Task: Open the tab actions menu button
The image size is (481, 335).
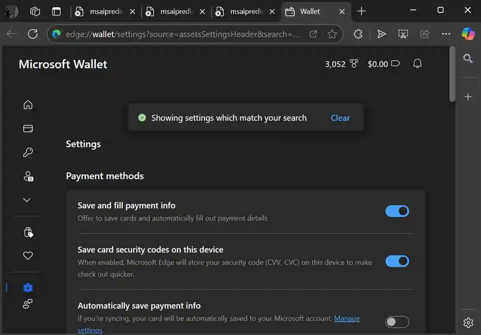Action: [56, 11]
